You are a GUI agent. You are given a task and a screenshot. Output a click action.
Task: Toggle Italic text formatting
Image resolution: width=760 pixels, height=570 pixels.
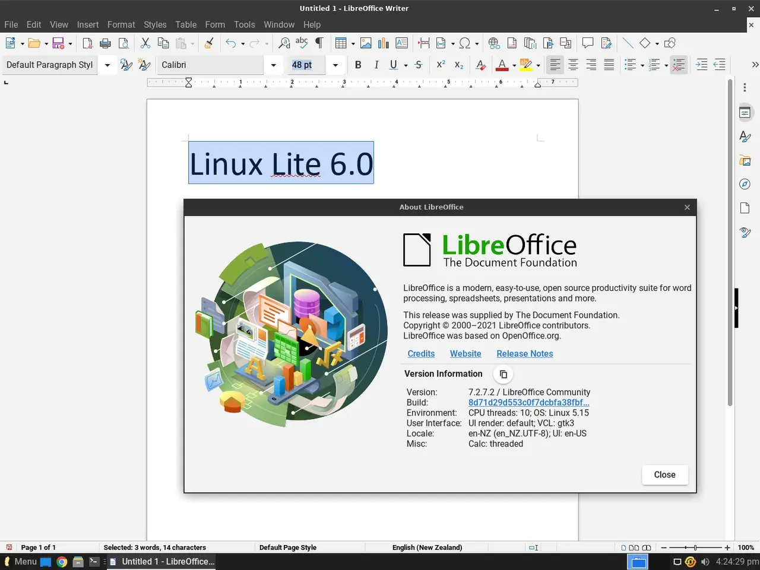point(376,65)
